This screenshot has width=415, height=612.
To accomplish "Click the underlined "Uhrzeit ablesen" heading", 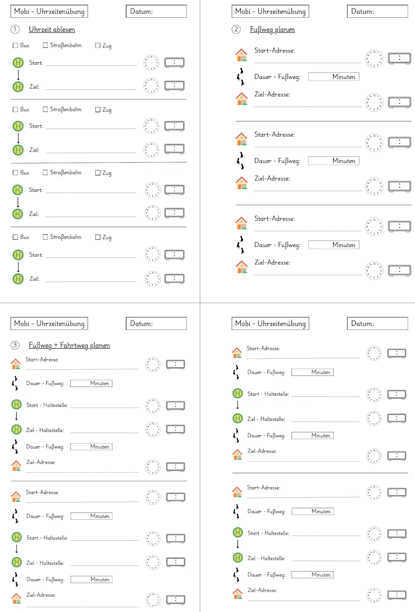I will point(52,30).
